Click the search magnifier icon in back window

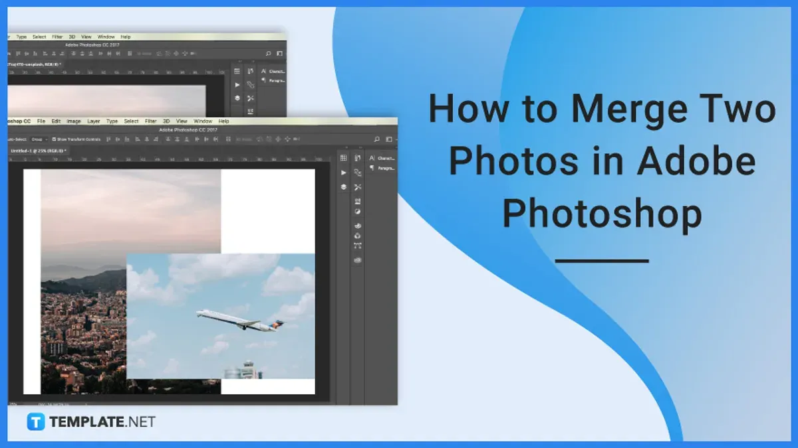tap(268, 53)
